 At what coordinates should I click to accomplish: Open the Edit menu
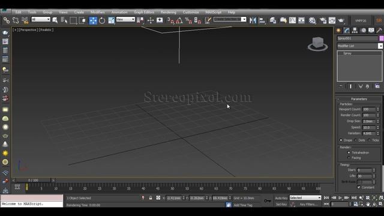pos(19,12)
